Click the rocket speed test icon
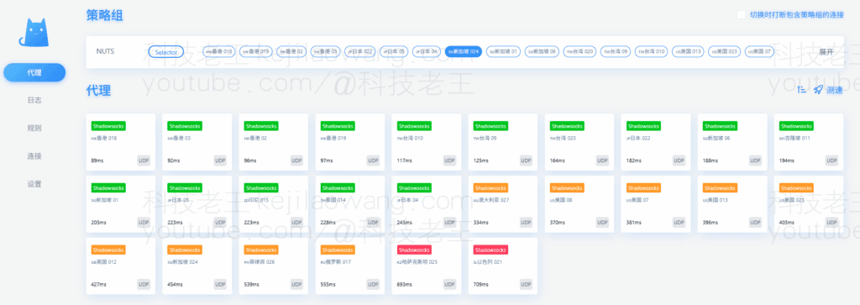The height and width of the screenshot is (305, 860). [x=818, y=90]
